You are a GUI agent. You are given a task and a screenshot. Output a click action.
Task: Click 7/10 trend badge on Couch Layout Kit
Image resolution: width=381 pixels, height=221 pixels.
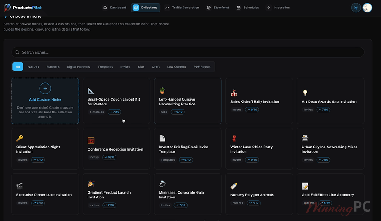114,112
